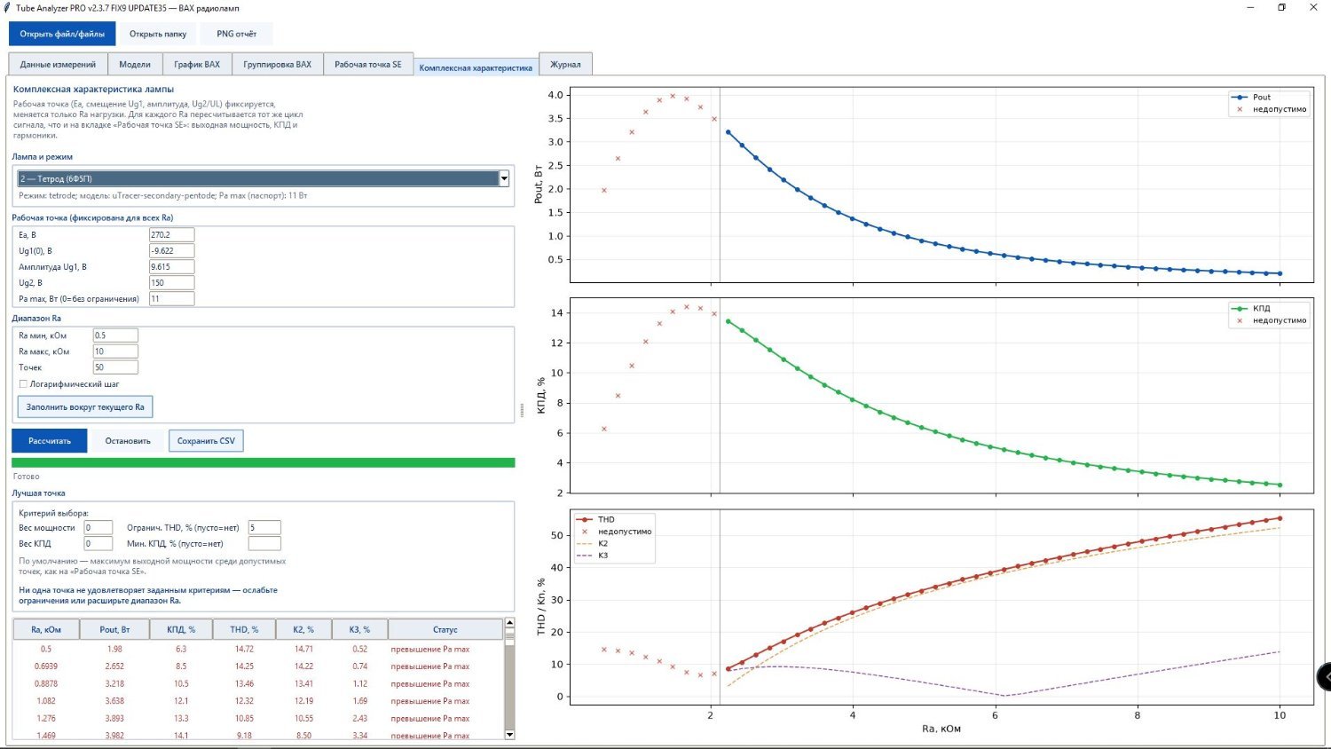The width and height of the screenshot is (1331, 749).
Task: Click the splitter handle between panels
Action: tap(522, 410)
